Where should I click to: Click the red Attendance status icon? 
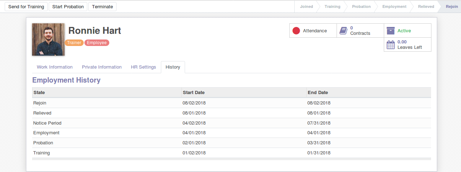pyautogui.click(x=296, y=31)
